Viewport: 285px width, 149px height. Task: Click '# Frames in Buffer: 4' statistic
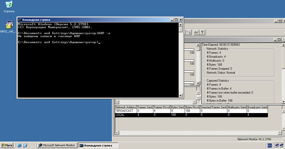click(x=219, y=89)
